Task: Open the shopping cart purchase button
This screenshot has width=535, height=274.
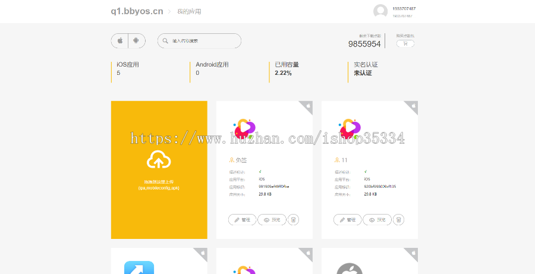Action: pyautogui.click(x=405, y=43)
